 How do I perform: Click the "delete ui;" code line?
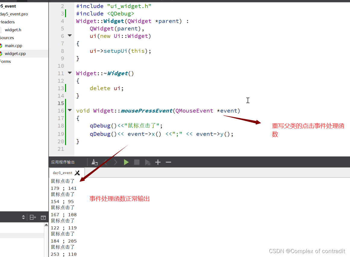(107, 88)
